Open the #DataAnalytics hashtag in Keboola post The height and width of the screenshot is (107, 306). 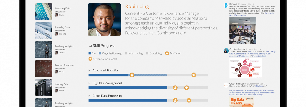click(240, 15)
